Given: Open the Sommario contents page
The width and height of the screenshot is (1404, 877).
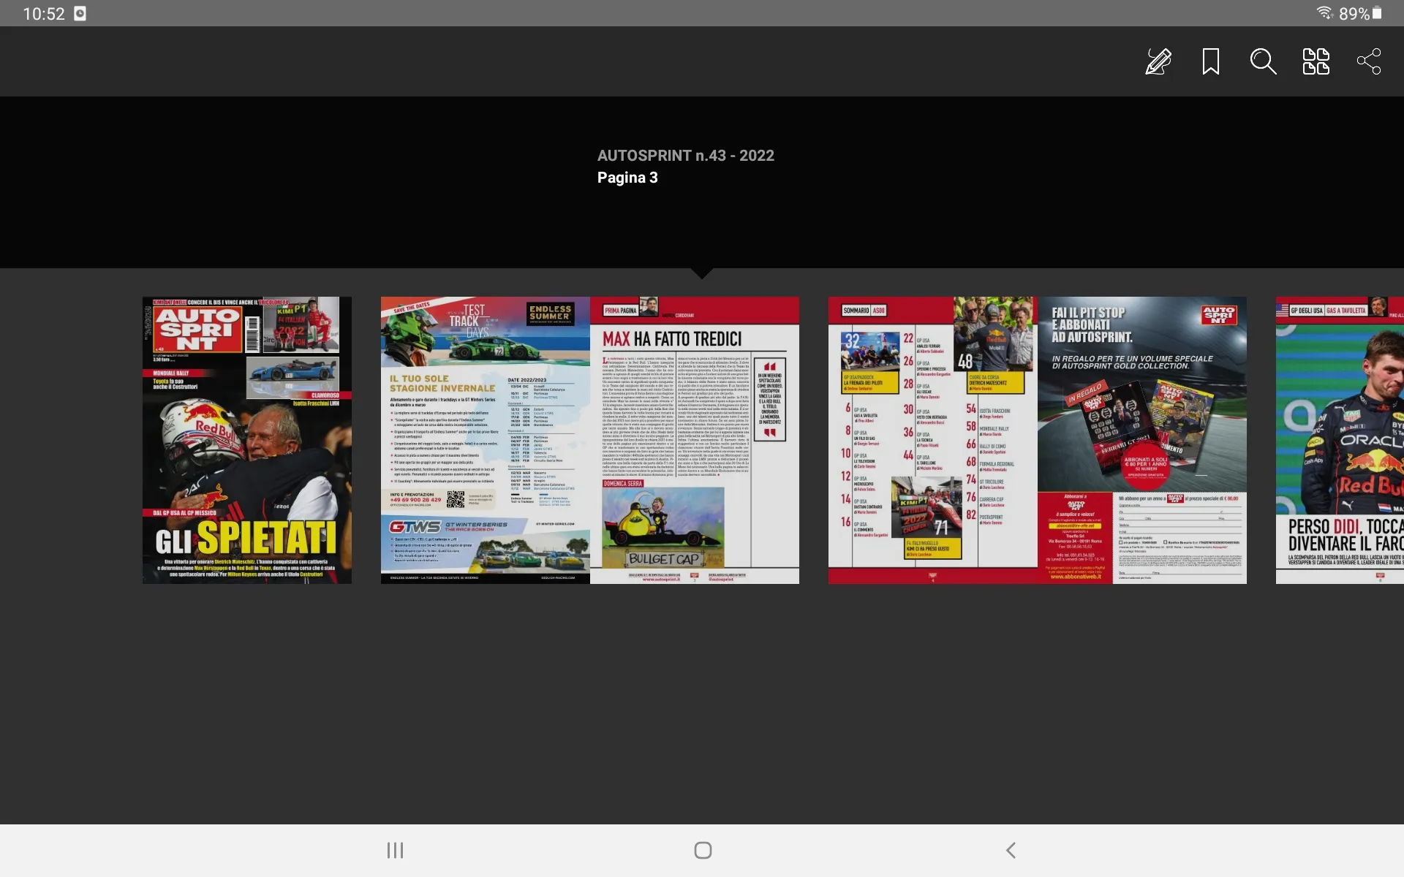Looking at the screenshot, I should point(933,440).
